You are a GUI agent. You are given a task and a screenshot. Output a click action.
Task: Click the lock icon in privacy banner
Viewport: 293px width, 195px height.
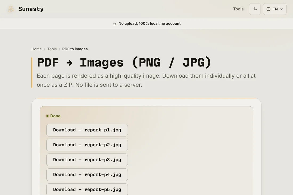click(114, 23)
